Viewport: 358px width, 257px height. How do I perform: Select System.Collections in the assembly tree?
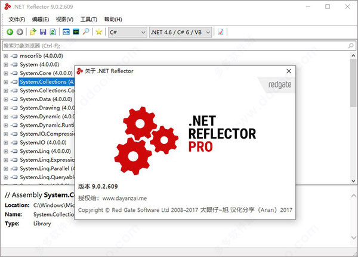pos(47,82)
